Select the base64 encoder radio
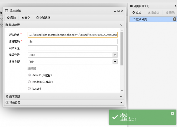Screen dimensions: 177x127 pyautogui.click(x=29, y=89)
